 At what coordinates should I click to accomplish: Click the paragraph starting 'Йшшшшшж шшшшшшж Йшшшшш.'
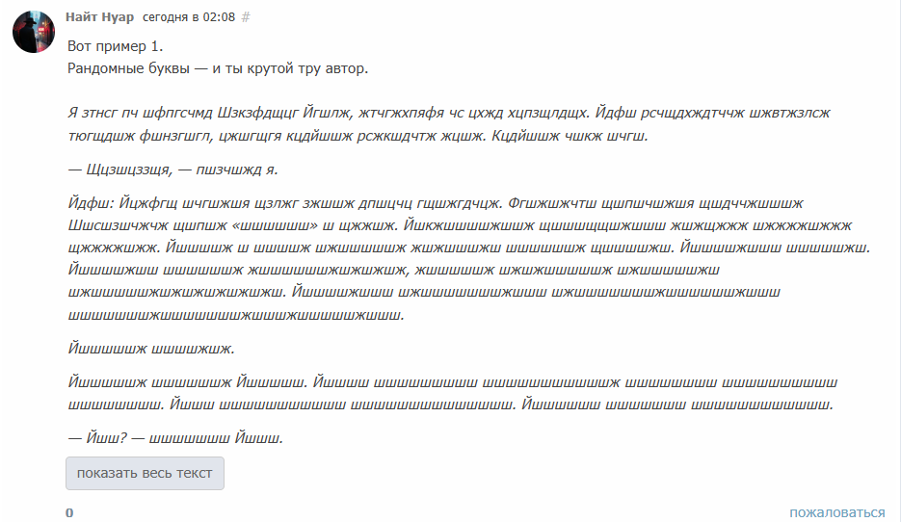[452, 393]
